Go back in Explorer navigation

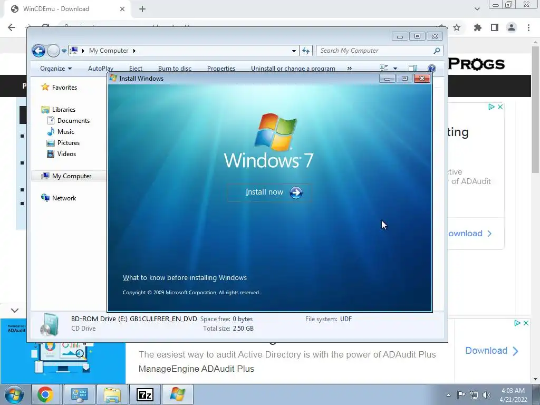(38, 51)
